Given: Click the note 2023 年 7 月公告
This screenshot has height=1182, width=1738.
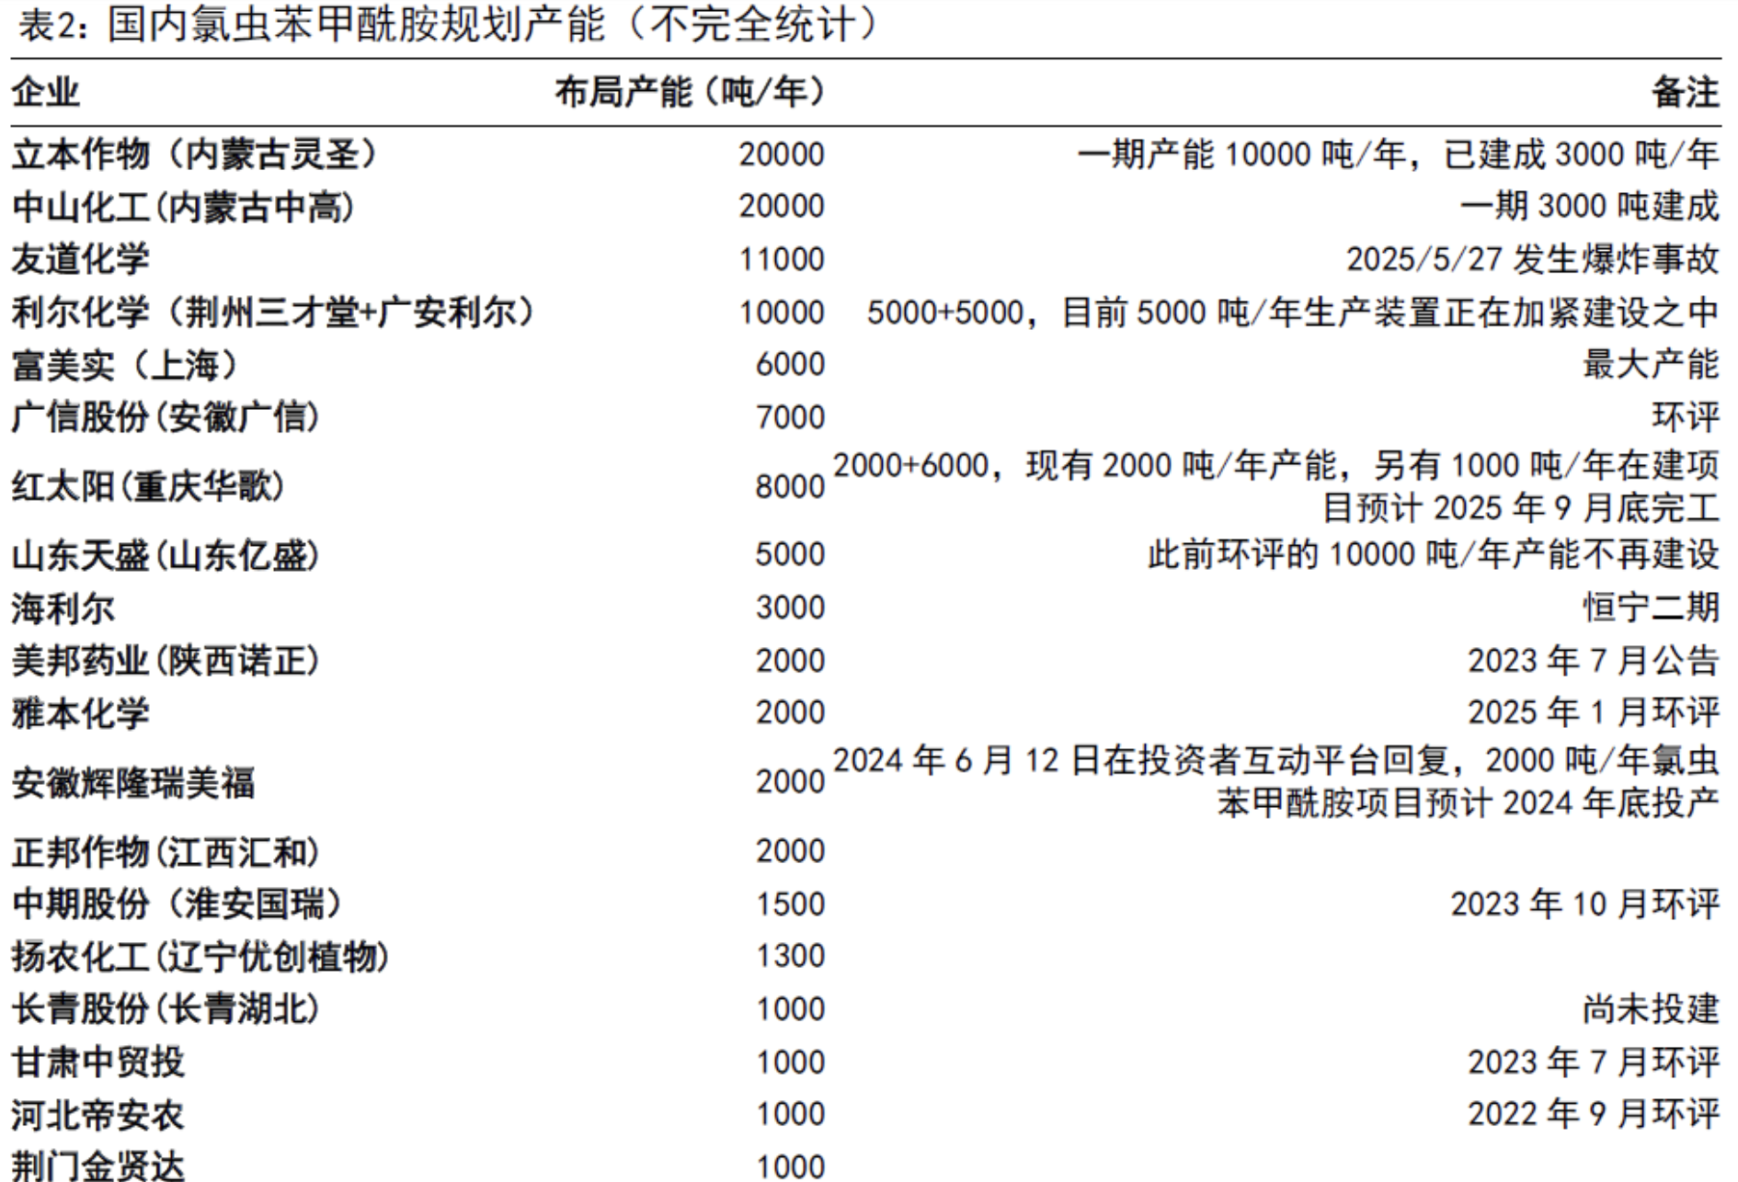Looking at the screenshot, I should 1593,661.
